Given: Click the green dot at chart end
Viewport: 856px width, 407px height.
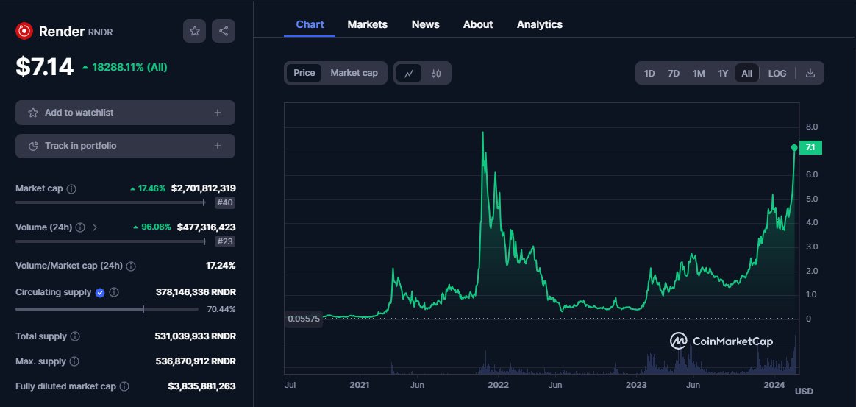Looking at the screenshot, I should tap(794, 147).
